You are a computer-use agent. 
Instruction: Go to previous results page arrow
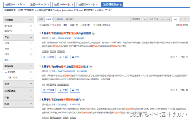[x=181, y=19]
